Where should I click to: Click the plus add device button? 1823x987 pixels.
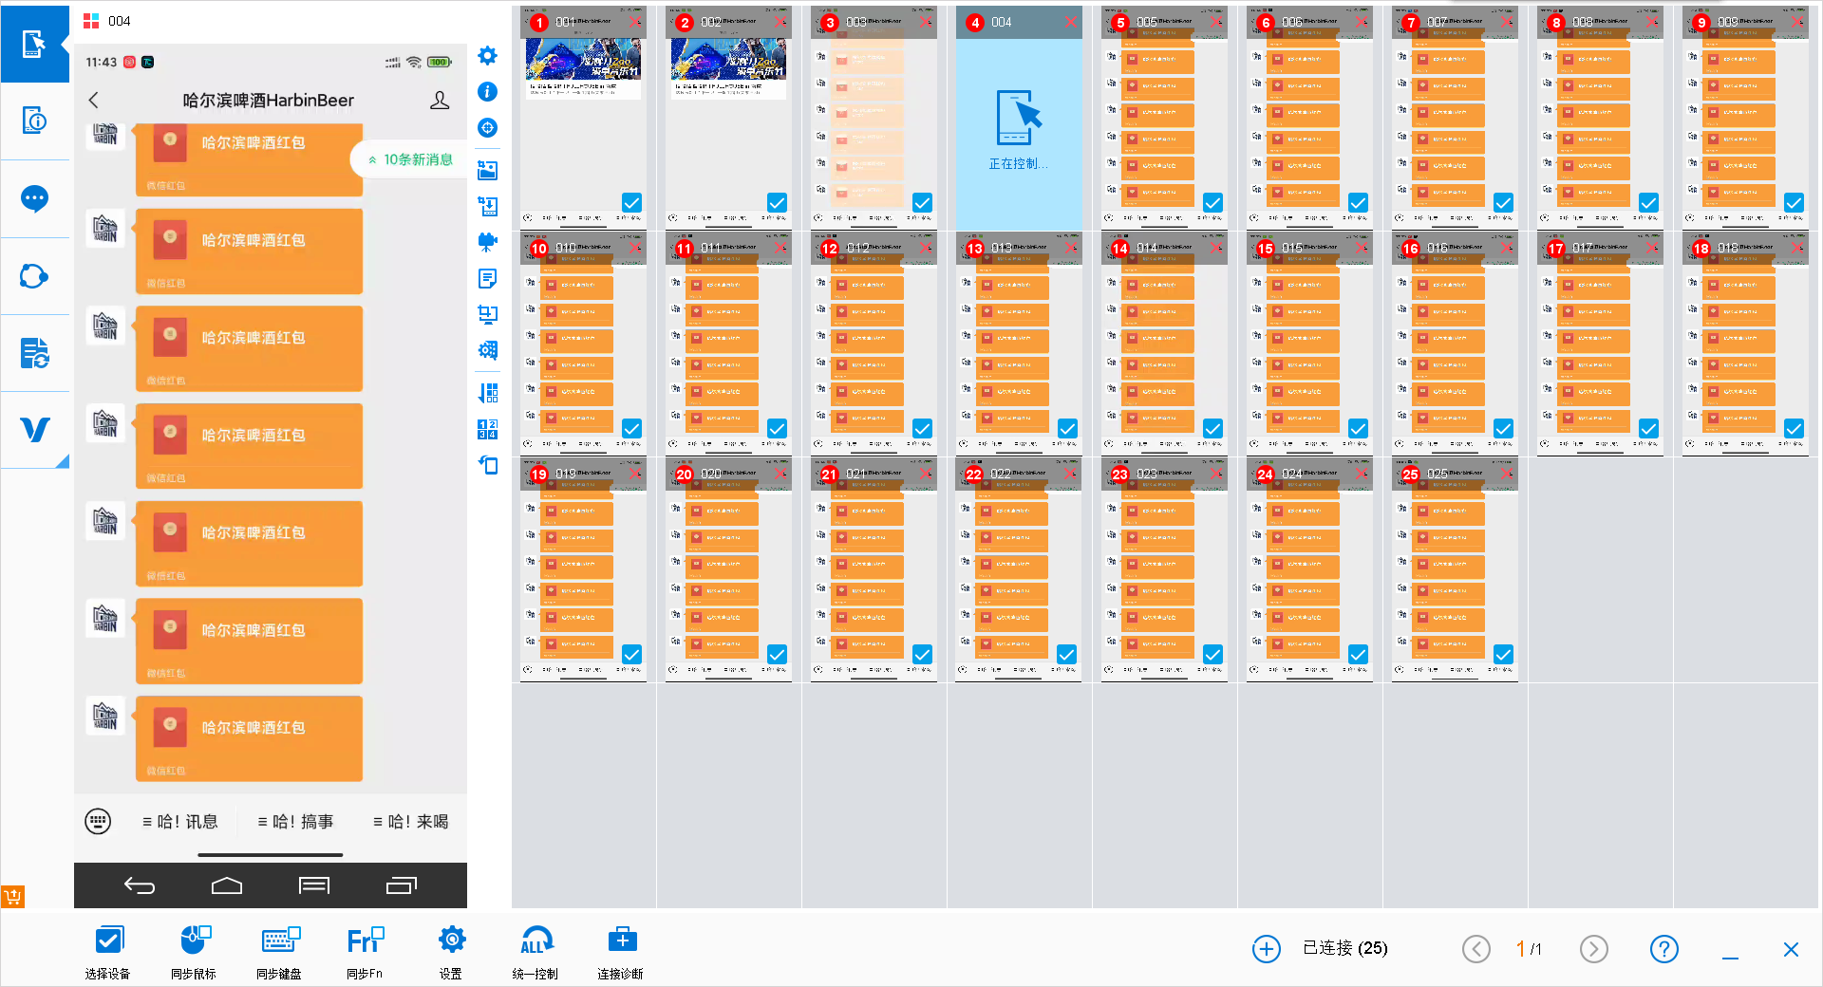pyautogui.click(x=1267, y=949)
